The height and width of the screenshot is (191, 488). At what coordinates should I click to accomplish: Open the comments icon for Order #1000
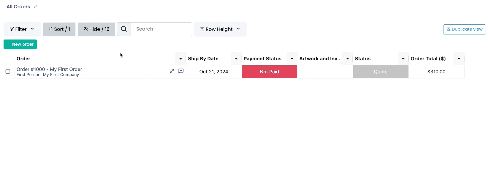181,71
